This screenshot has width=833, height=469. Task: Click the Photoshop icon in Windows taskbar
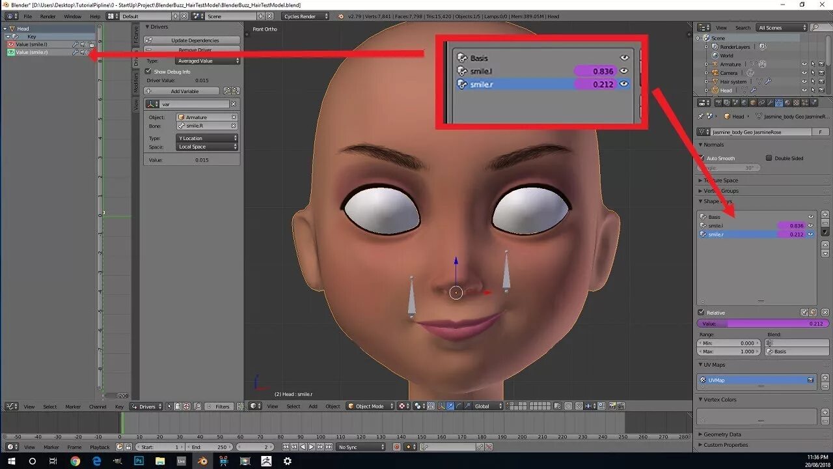click(139, 461)
